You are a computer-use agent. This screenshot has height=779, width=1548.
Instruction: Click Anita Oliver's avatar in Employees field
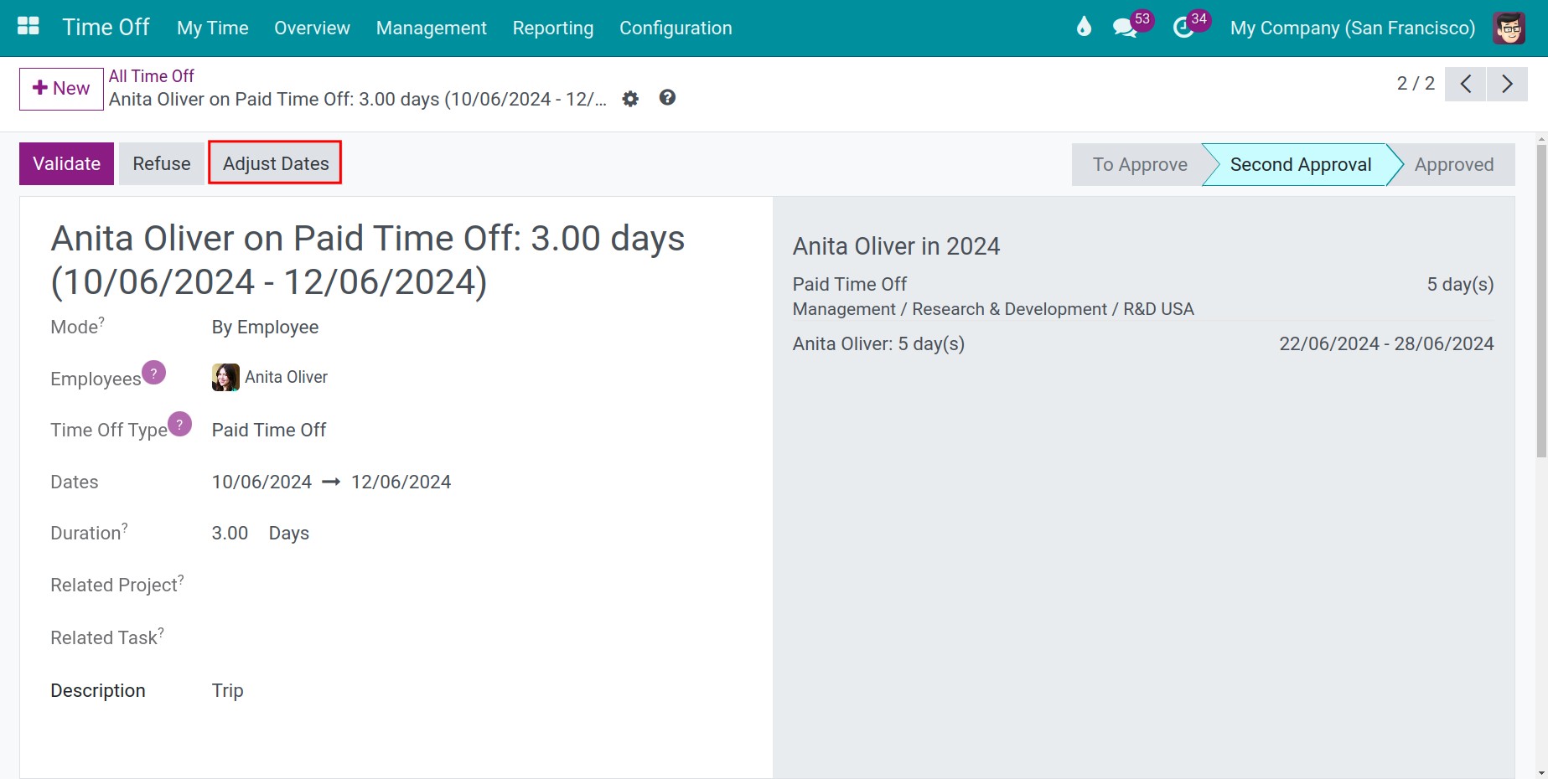225,377
